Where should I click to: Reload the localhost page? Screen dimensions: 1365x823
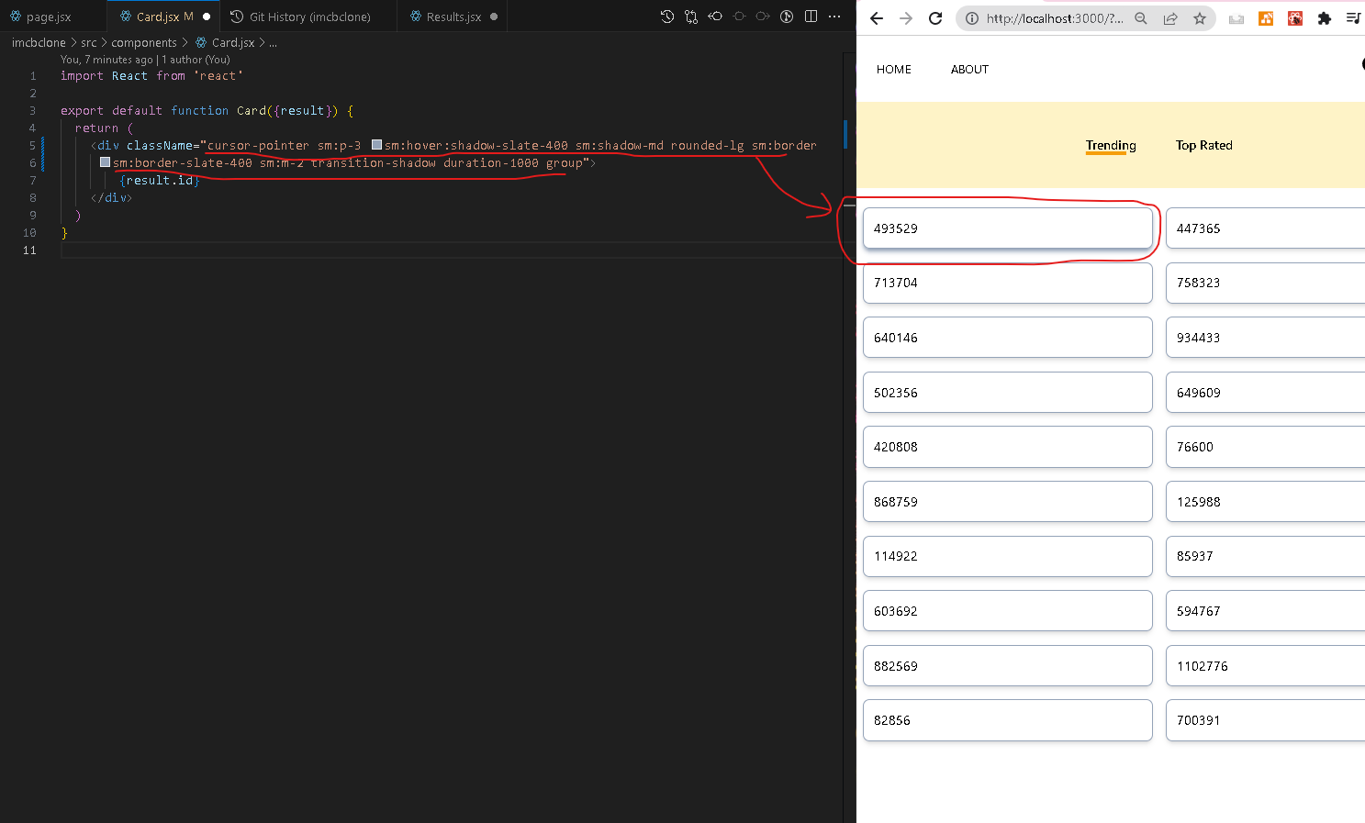935,18
